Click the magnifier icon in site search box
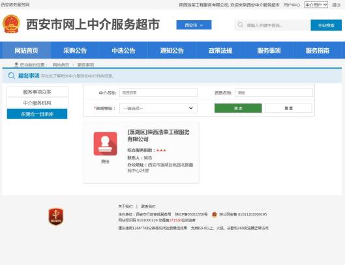Screen dimensions: 345x265 (241, 25)
